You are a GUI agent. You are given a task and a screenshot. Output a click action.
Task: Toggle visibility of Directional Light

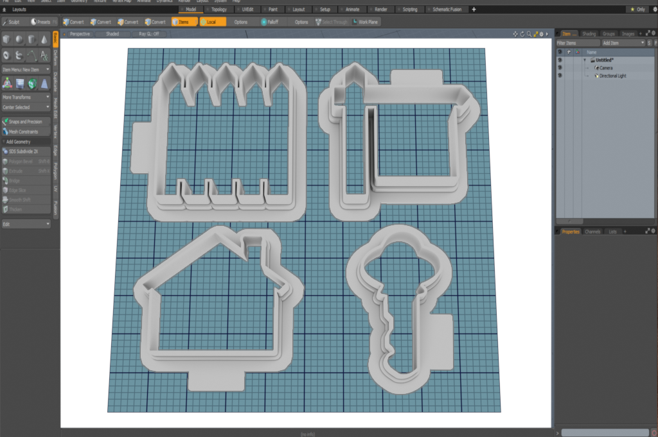click(560, 76)
